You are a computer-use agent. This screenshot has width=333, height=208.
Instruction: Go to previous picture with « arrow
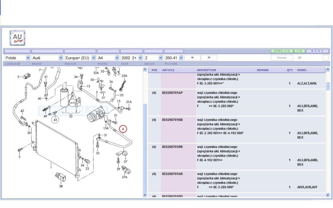point(193,58)
